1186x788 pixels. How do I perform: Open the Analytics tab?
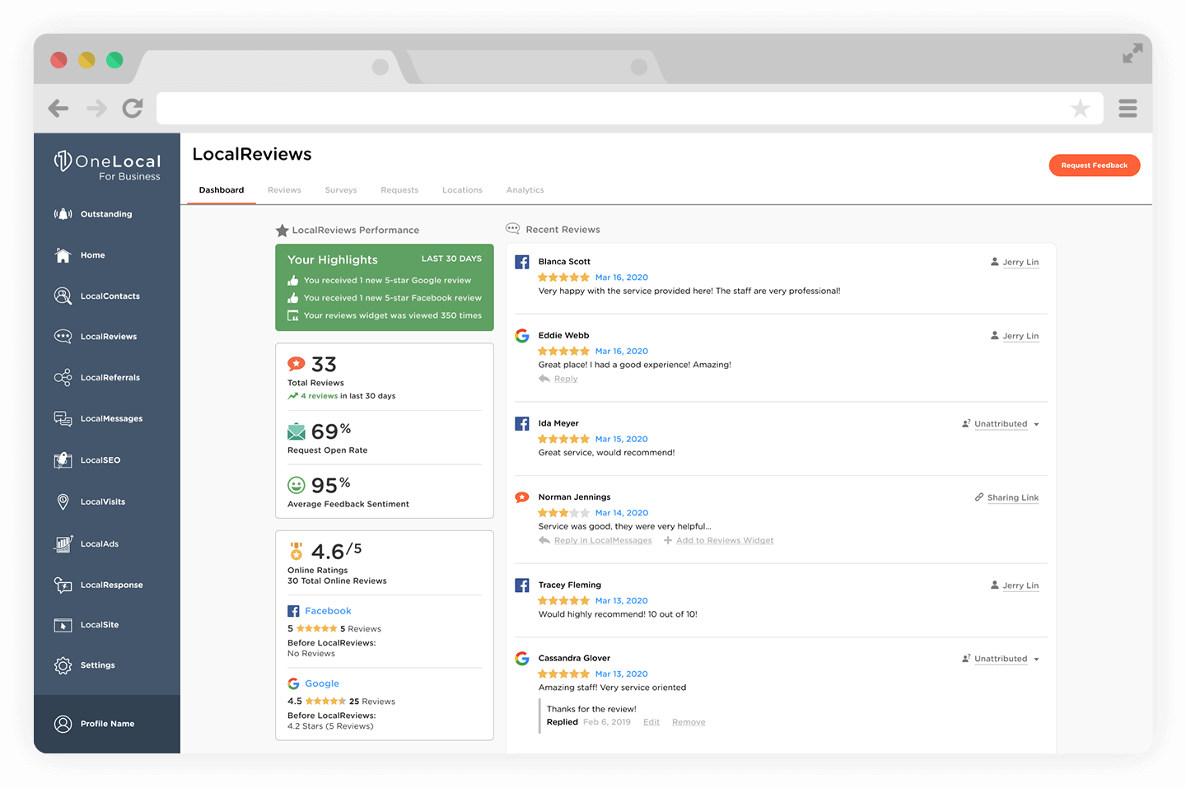[x=525, y=190]
